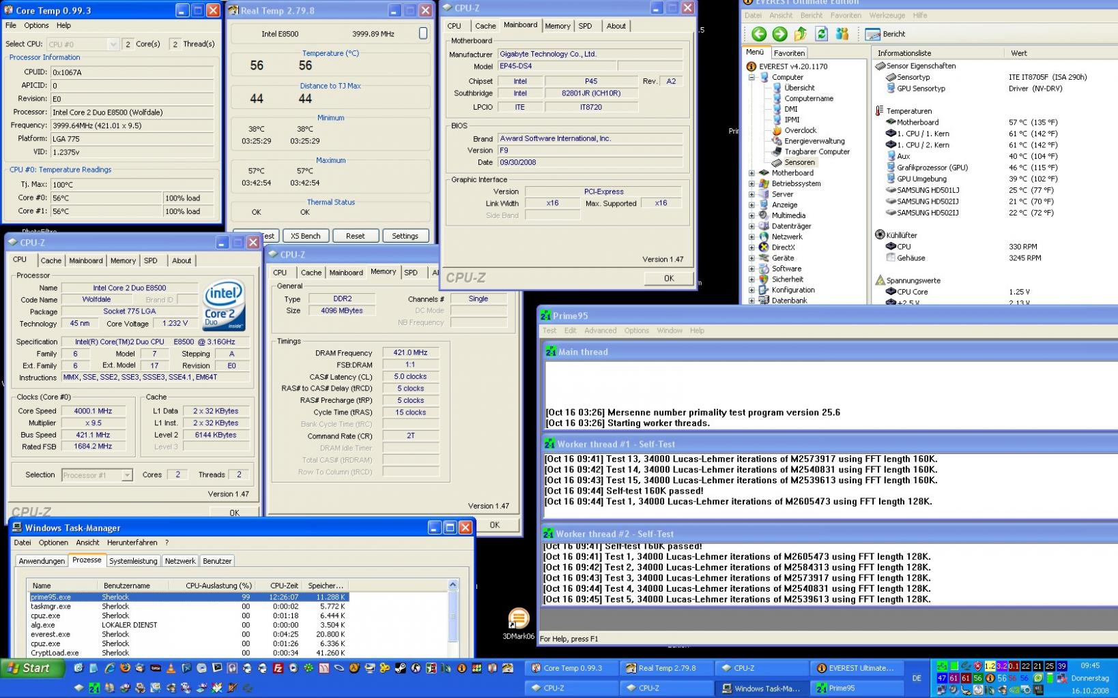1118x698 pixels.
Task: Expand the Multimedia node in EVEREST
Action: click(751, 215)
